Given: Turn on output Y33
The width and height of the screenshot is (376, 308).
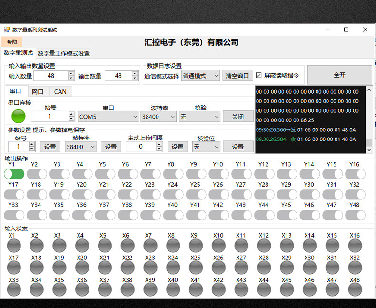Looking at the screenshot, I should (x=14, y=215).
